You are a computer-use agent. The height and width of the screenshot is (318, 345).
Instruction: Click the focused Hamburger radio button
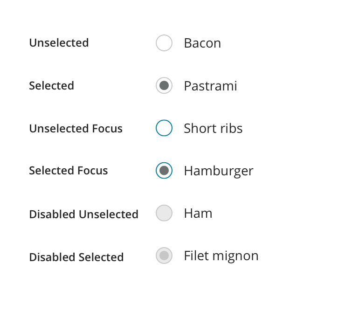[164, 170]
